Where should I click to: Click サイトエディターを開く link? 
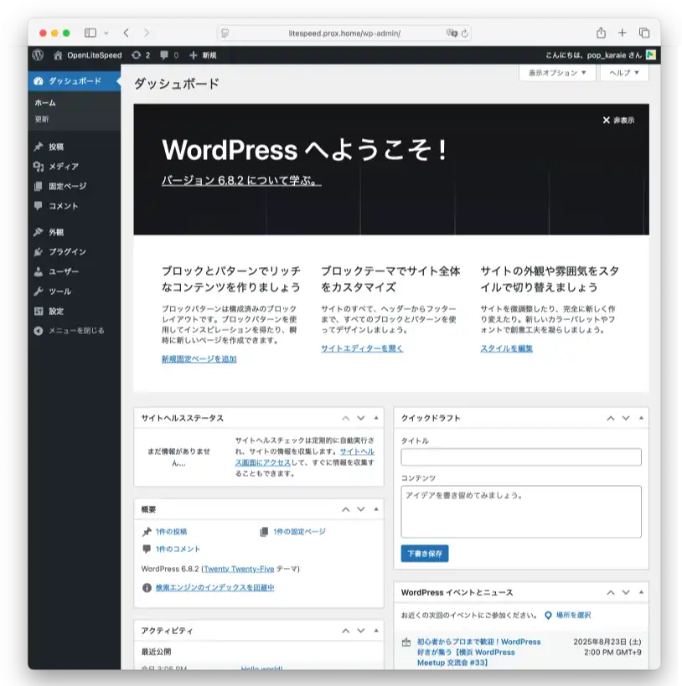(x=362, y=348)
